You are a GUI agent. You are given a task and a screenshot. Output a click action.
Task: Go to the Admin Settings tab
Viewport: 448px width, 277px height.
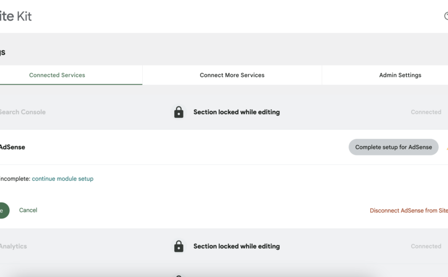point(400,75)
